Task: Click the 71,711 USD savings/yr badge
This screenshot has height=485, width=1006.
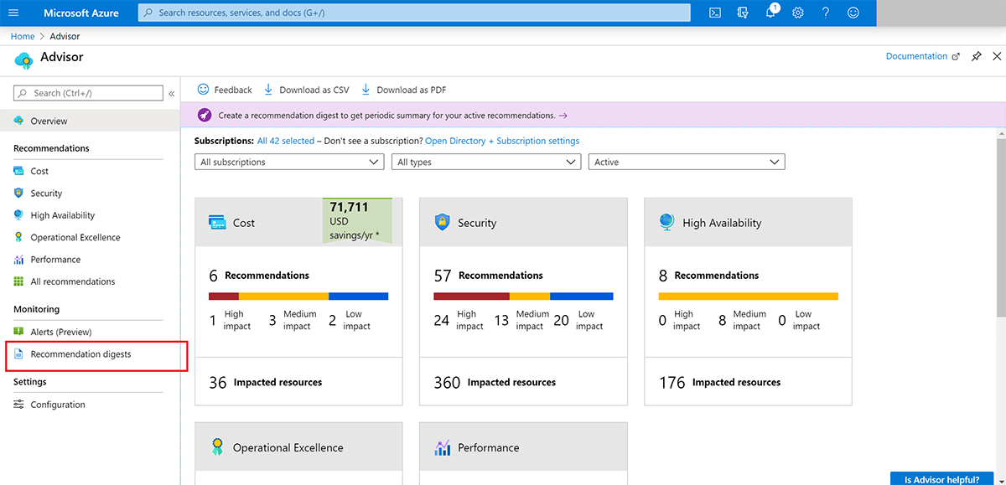Action: click(357, 221)
